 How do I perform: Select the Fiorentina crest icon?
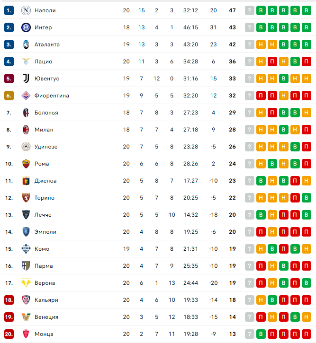coord(26,96)
